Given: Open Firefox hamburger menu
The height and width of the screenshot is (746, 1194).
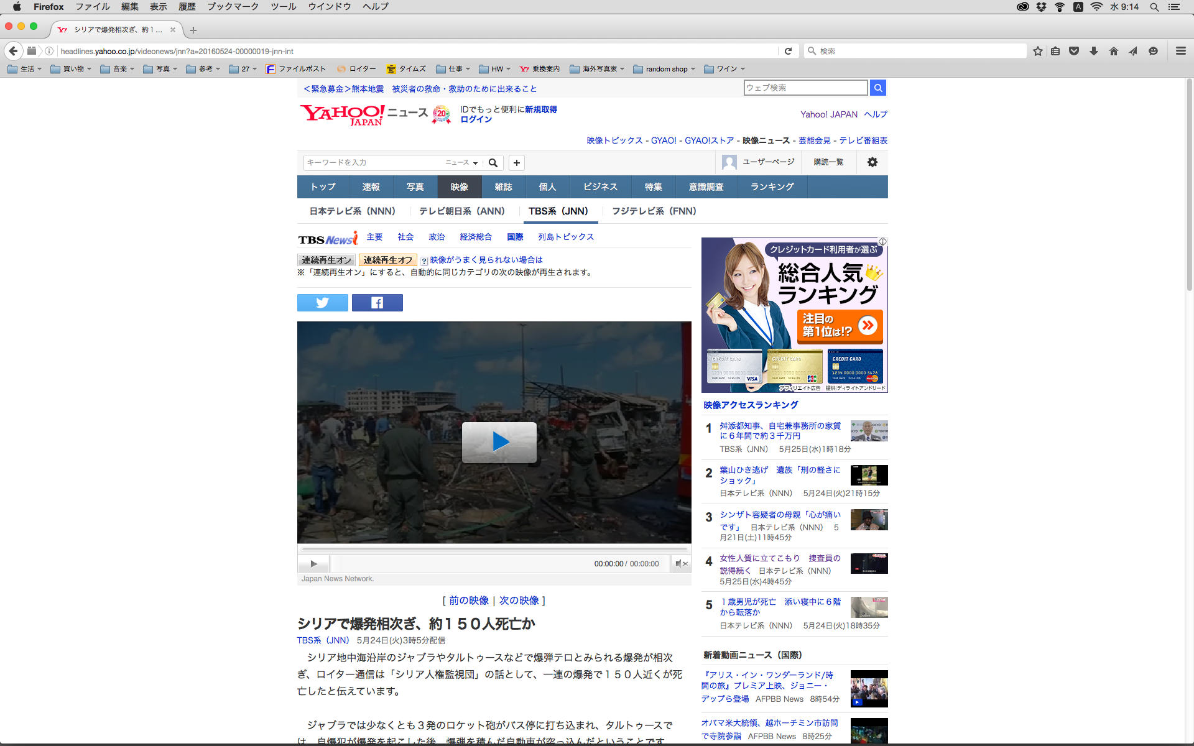Looking at the screenshot, I should point(1180,51).
